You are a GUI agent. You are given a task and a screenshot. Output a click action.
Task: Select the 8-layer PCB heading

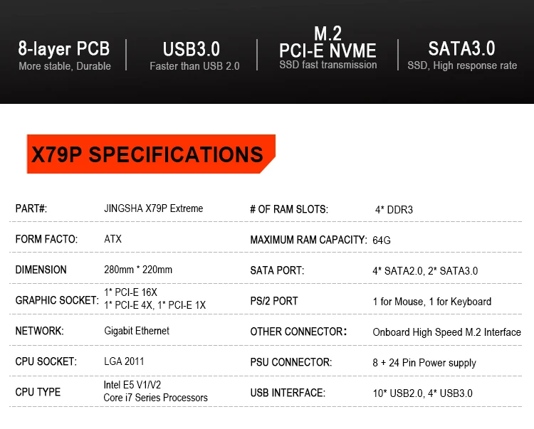64,48
